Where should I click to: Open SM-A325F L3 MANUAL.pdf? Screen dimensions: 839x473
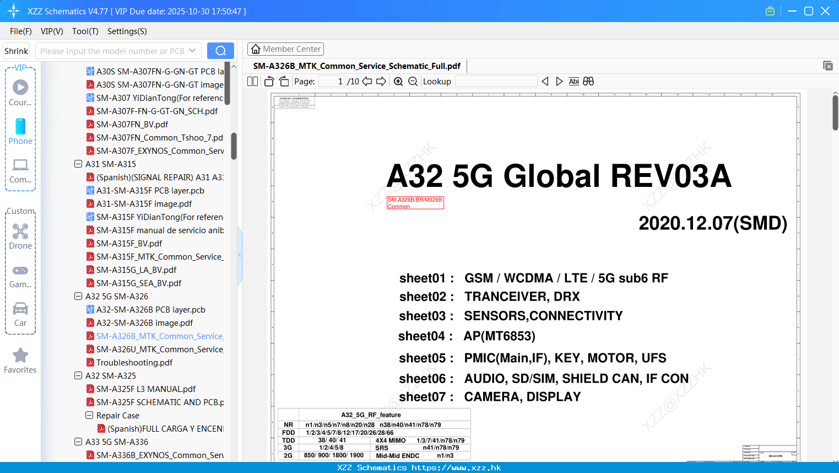141,389
